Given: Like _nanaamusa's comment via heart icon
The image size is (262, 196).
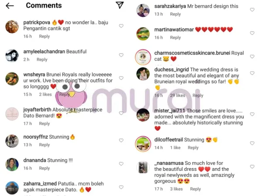Looking at the screenshot, I should 252,166.
